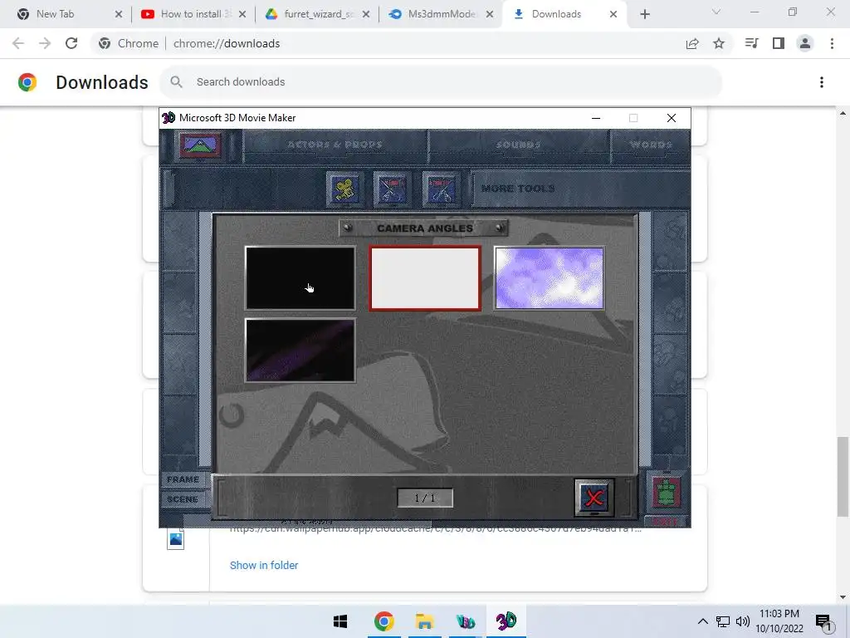850x638 pixels.
Task: Open network settings from the tray
Action: 723,621
